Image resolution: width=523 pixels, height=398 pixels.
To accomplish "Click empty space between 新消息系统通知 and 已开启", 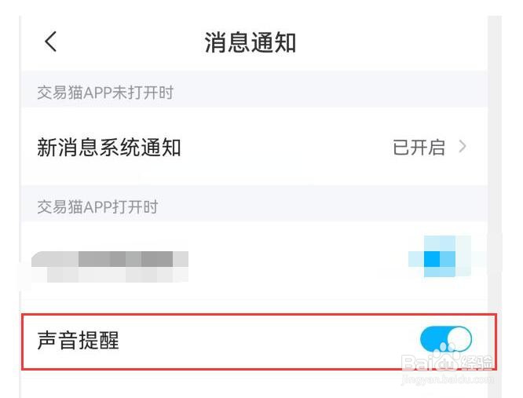I will [x=287, y=147].
